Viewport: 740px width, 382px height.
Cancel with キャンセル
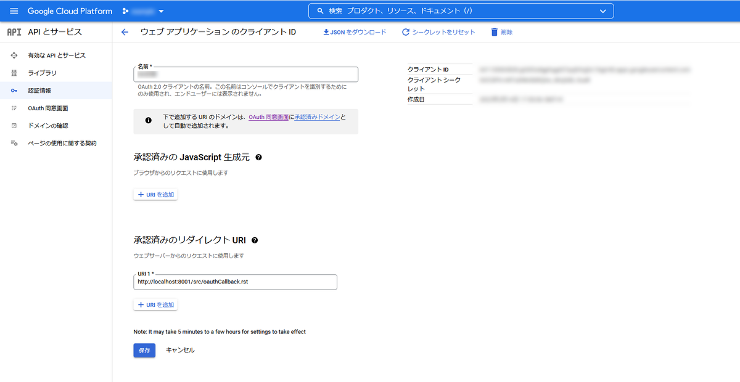180,350
